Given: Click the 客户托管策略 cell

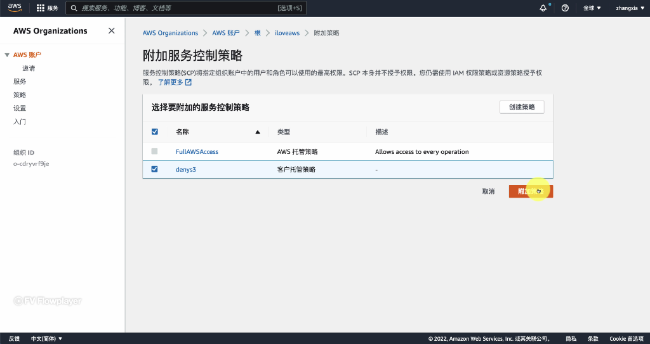Looking at the screenshot, I should tap(296, 169).
